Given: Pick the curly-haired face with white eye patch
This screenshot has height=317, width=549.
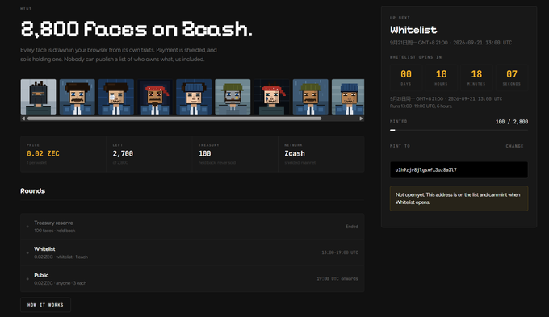Looking at the screenshot, I should tap(116, 97).
